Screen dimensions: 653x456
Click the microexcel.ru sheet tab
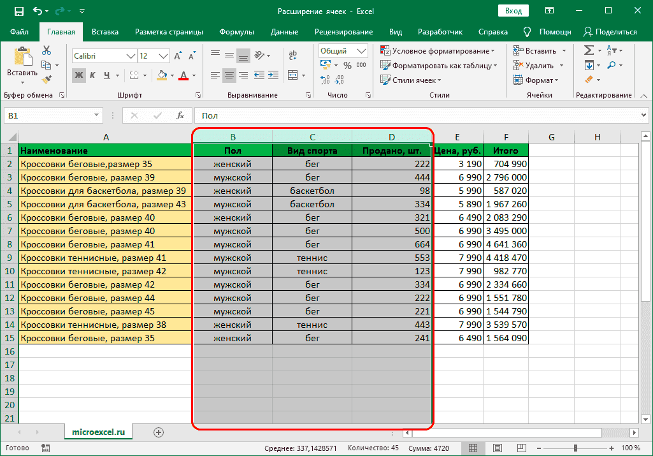[98, 432]
